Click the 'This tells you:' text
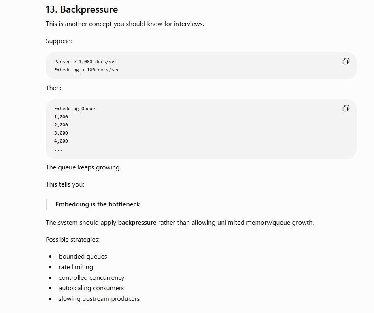374x313 pixels. pyautogui.click(x=65, y=184)
